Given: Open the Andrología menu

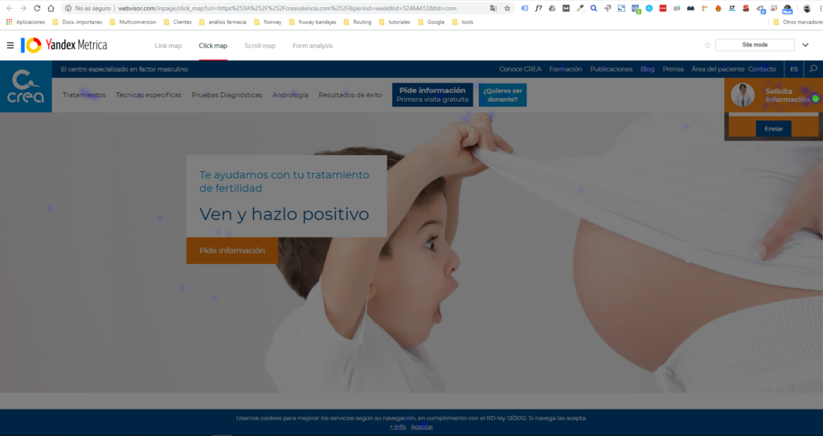Looking at the screenshot, I should click(x=290, y=95).
